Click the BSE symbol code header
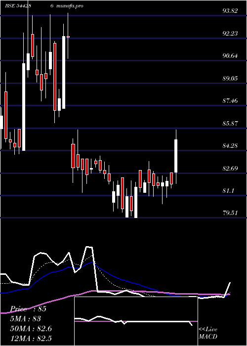This screenshot has height=346, width=247. click(x=18, y=6)
